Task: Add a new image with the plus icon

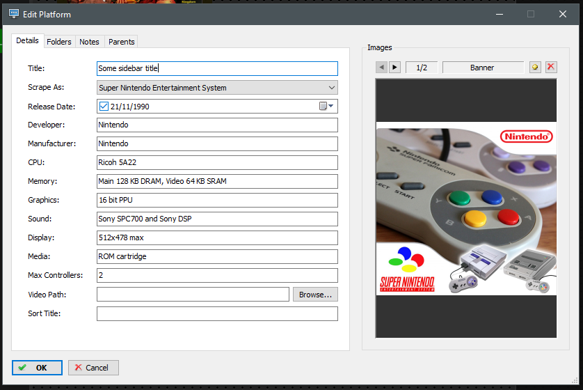Action: tap(535, 68)
